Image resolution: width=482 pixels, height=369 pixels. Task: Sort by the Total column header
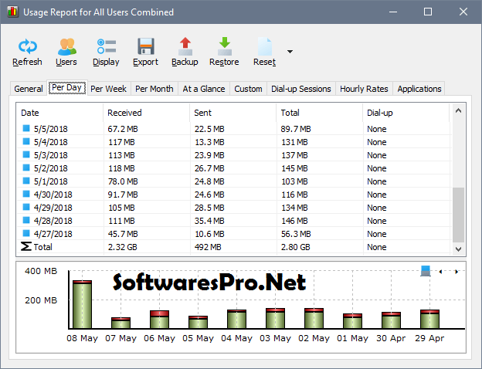point(319,113)
